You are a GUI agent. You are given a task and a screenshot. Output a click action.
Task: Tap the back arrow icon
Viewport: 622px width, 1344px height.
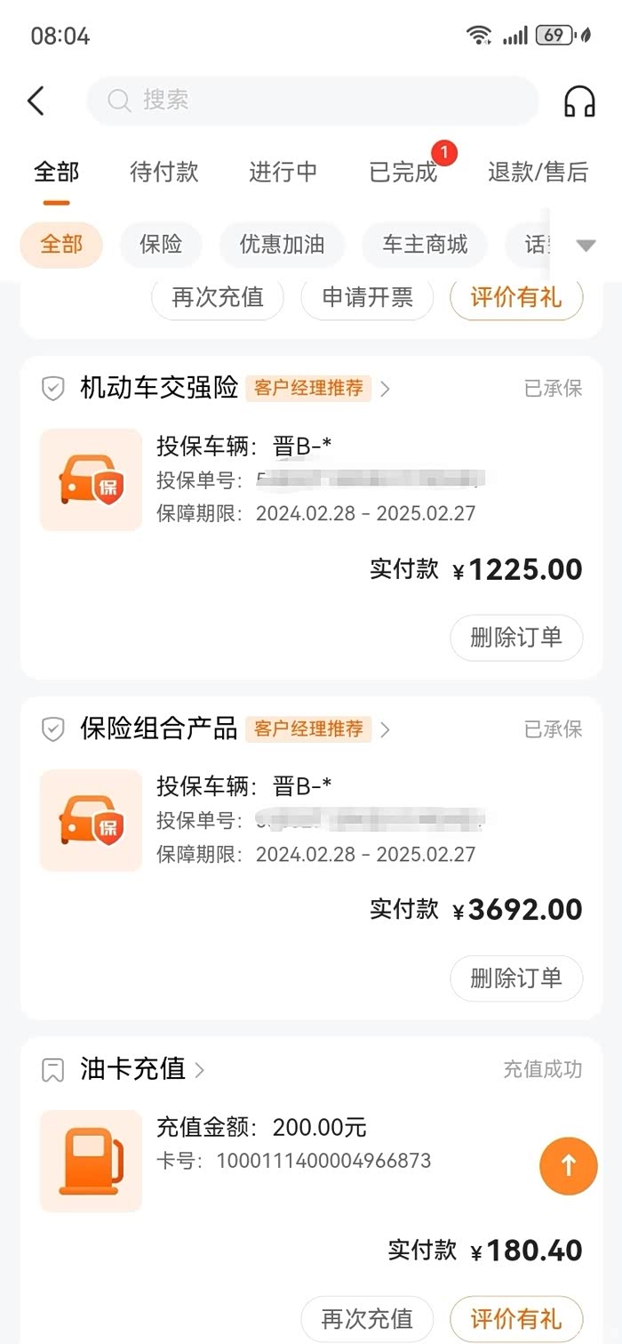tap(36, 101)
